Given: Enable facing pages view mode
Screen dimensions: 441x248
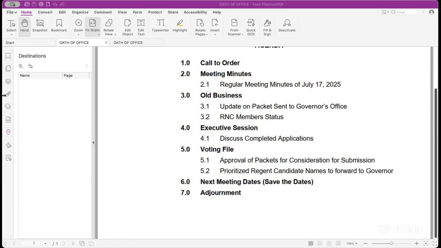Looking at the screenshot, I should 329,244.
